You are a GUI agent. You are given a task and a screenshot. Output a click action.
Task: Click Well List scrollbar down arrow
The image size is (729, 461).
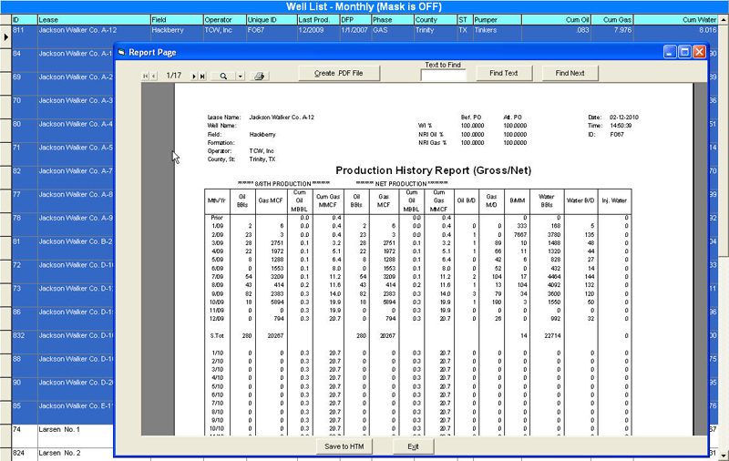click(724, 456)
